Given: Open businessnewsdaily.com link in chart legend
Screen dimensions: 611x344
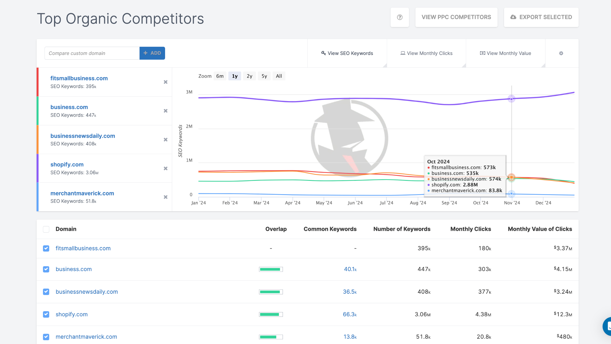Looking at the screenshot, I should (83, 136).
